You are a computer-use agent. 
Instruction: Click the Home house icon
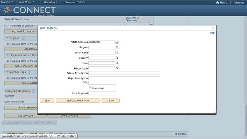click(218, 3)
